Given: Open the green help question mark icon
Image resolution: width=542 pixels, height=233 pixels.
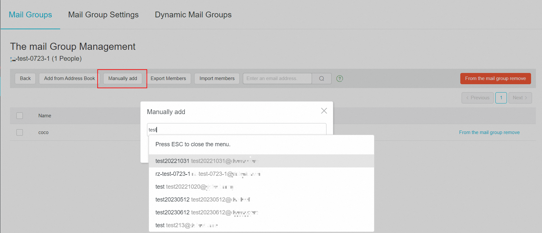Looking at the screenshot, I should pyautogui.click(x=340, y=78).
